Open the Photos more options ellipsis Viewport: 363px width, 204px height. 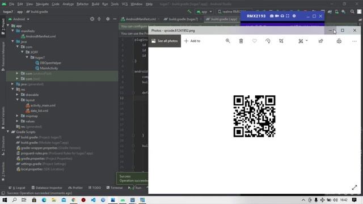(x=354, y=41)
